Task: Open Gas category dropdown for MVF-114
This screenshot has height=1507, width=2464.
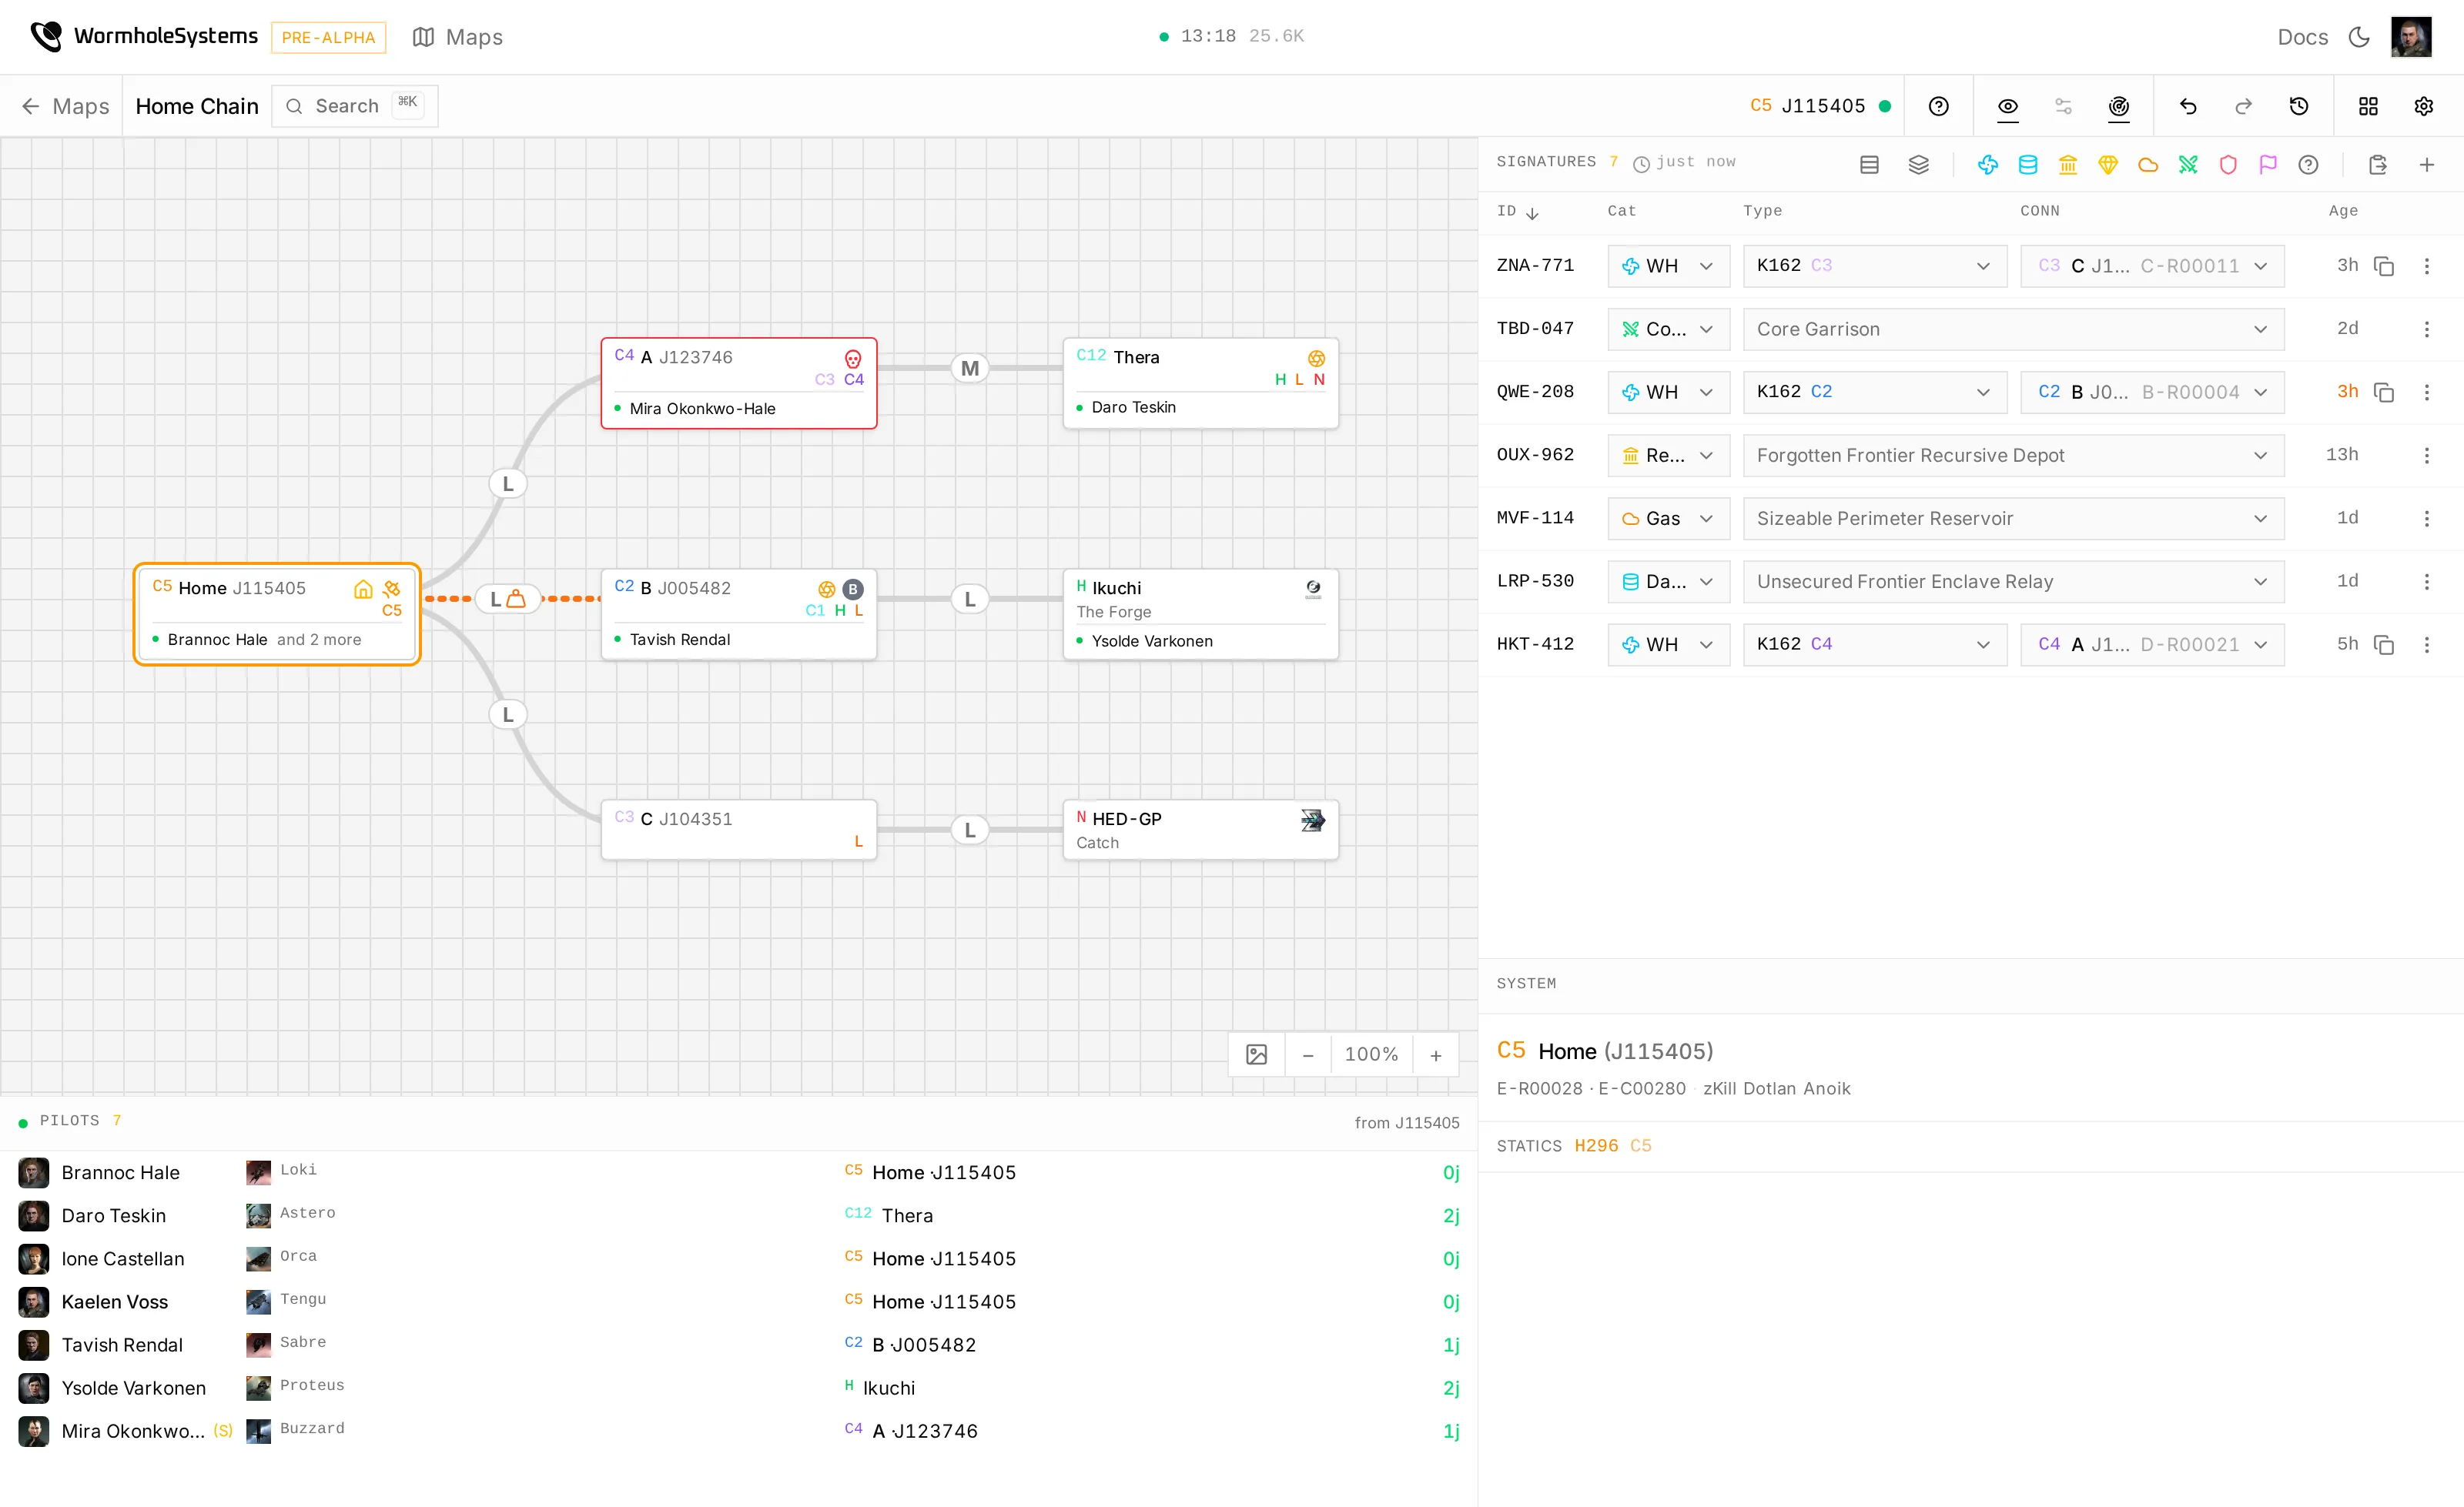Action: [x=1668, y=519]
